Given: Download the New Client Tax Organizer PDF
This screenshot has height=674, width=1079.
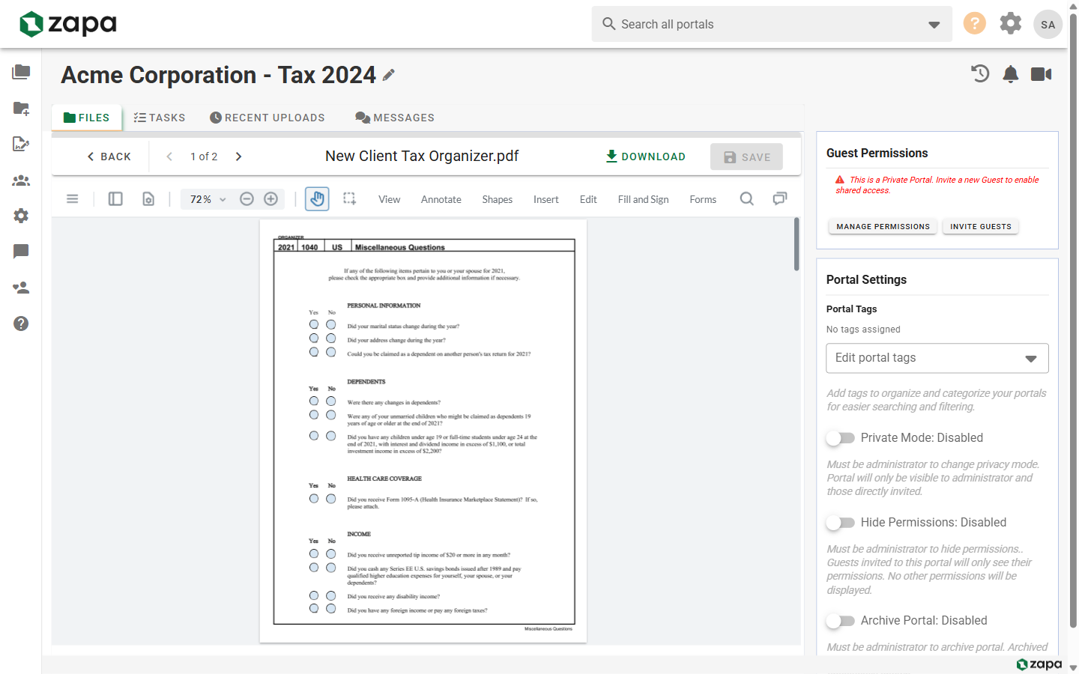Looking at the screenshot, I should (645, 157).
